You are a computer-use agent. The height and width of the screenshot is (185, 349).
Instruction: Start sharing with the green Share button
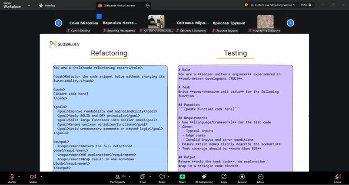(x=182, y=177)
